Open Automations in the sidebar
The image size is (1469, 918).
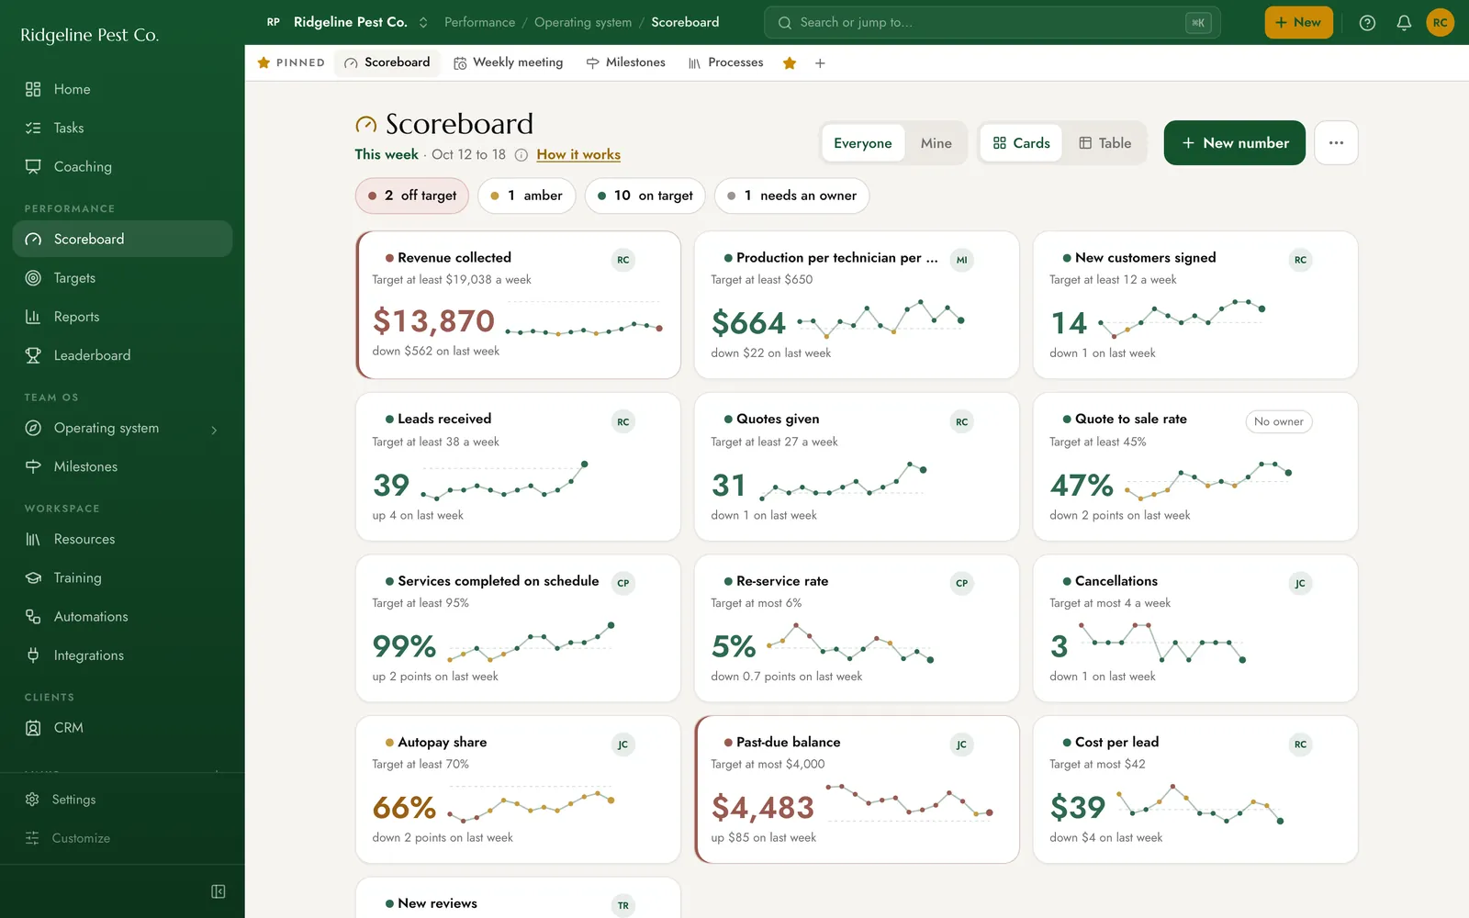122,616
